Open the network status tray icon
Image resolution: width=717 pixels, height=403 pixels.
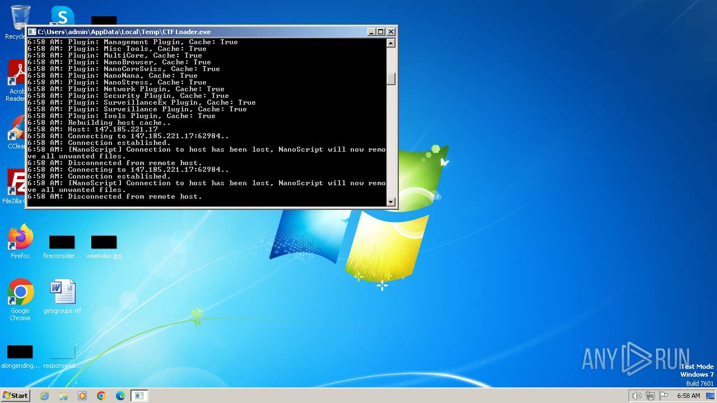pyautogui.click(x=650, y=396)
